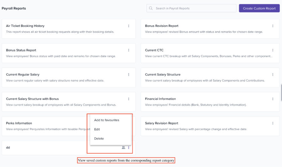The height and width of the screenshot is (167, 282).
Task: Click the Current Regular Salary three-dot menu
Action: [x=129, y=74]
